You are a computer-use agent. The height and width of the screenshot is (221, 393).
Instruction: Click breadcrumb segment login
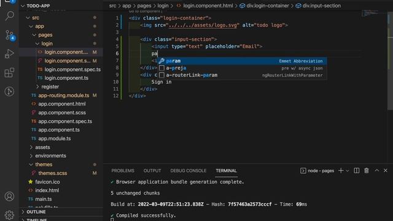point(163,6)
